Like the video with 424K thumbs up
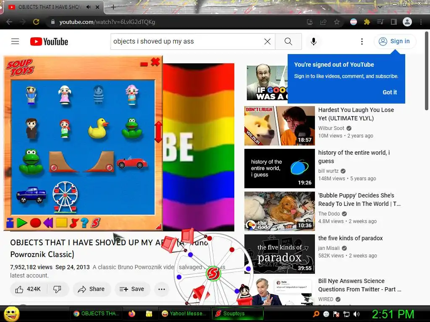Image resolution: width=430 pixels, height=322 pixels. [28, 289]
